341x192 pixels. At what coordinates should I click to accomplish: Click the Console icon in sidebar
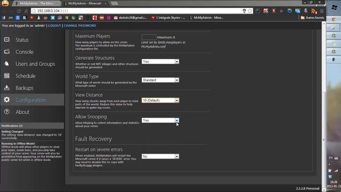[7, 51]
